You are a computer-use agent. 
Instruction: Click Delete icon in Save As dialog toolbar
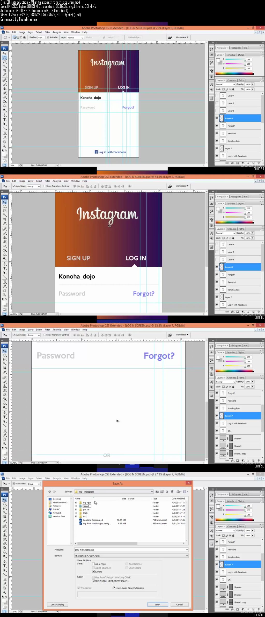[x=172, y=492]
